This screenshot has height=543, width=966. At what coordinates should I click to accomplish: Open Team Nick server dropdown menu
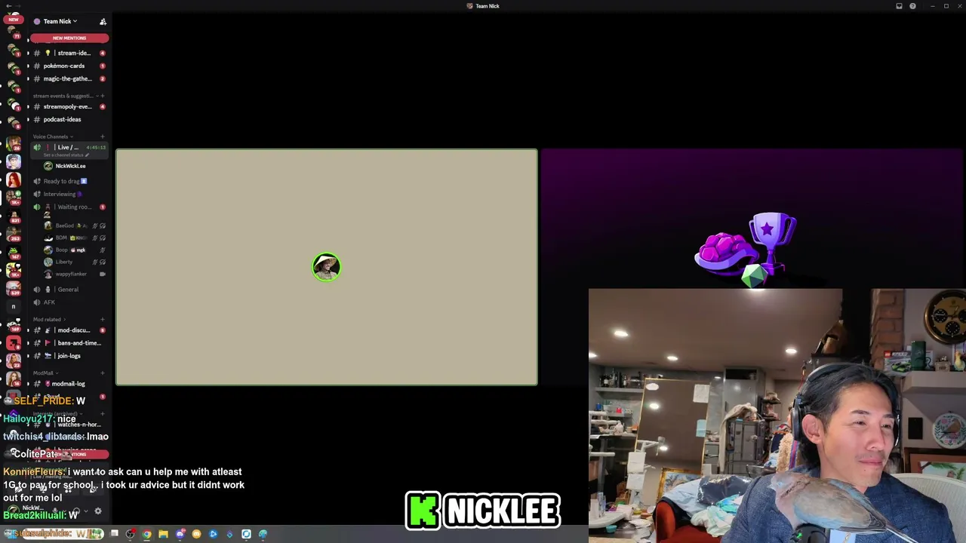click(59, 21)
